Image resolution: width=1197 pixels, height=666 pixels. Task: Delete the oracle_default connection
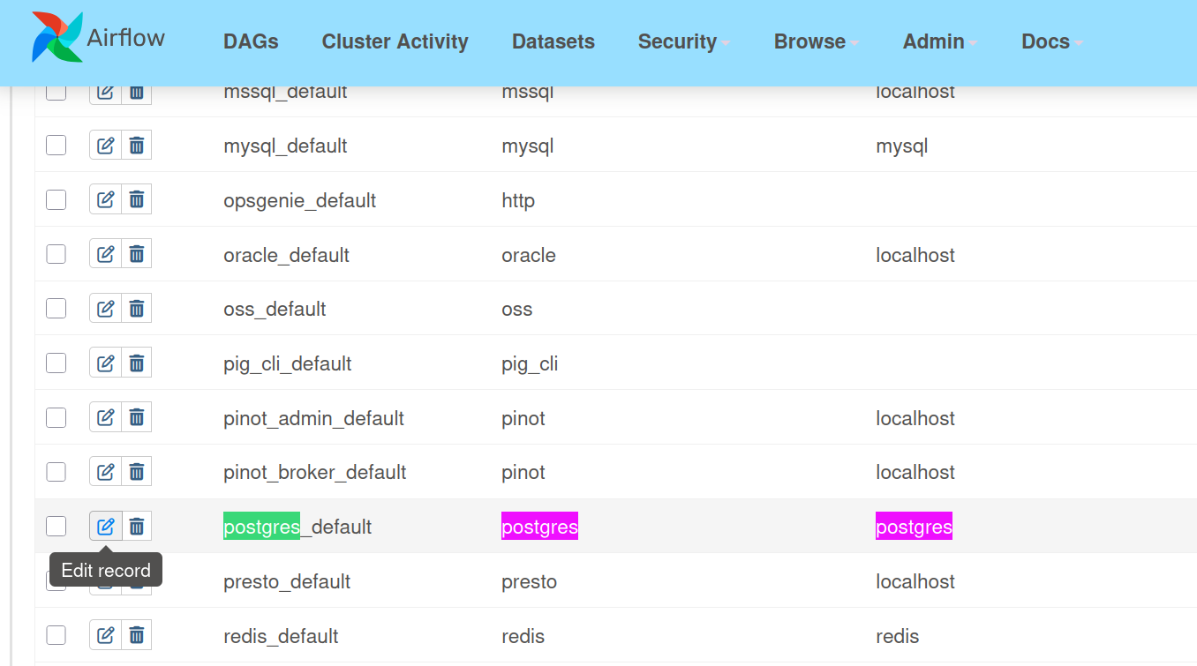(x=137, y=255)
